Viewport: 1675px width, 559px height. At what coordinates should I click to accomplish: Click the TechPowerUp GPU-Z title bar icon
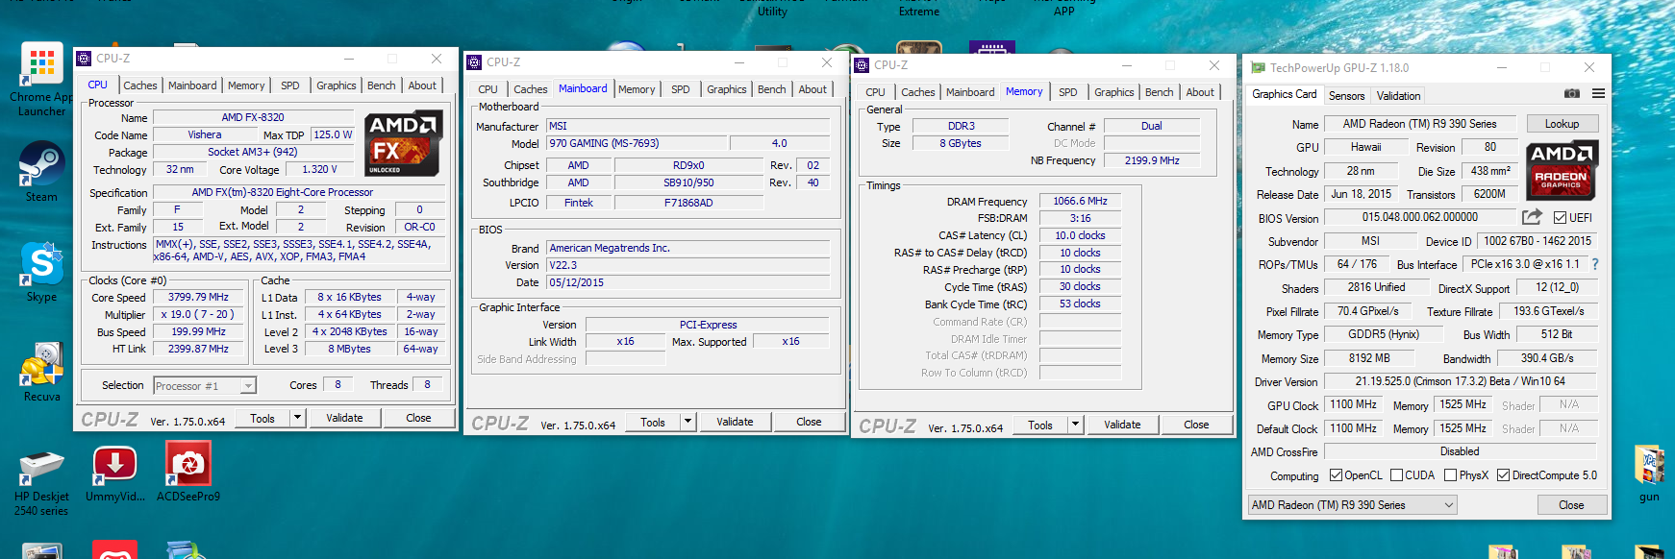point(1258,68)
